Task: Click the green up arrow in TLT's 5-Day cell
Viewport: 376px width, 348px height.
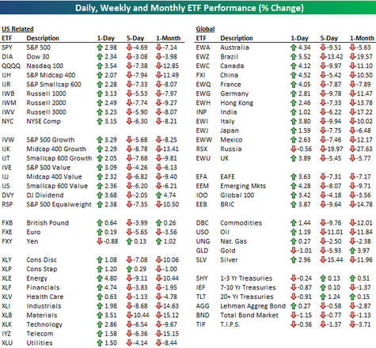Action: [x=323, y=297]
